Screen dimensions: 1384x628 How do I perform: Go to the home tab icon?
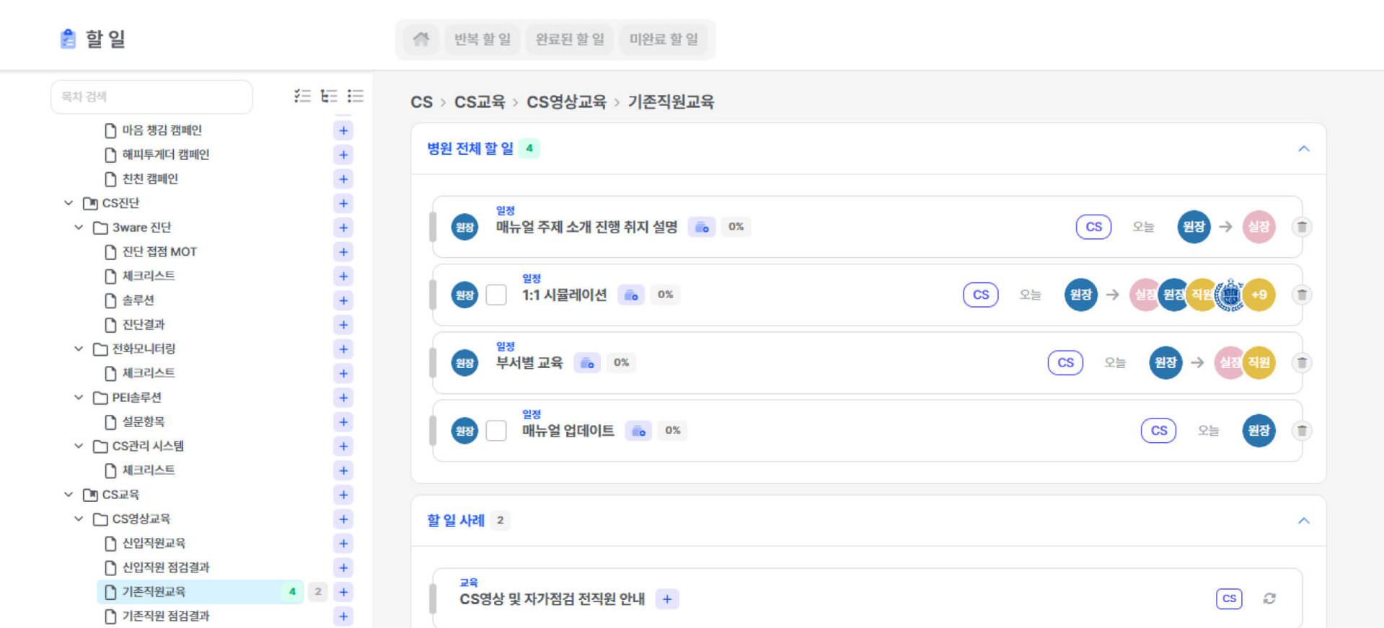(x=421, y=39)
